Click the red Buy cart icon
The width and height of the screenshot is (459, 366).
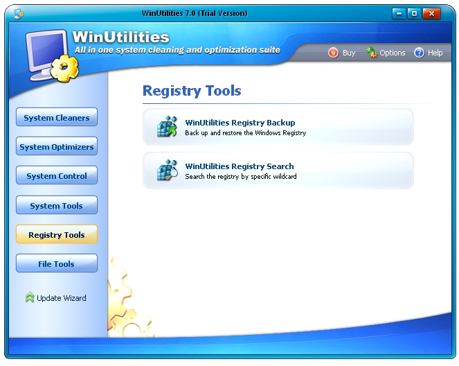pyautogui.click(x=333, y=53)
